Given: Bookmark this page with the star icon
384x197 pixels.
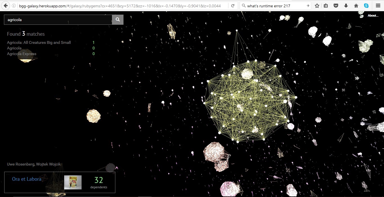Looking at the screenshot, I should [x=316, y=5].
